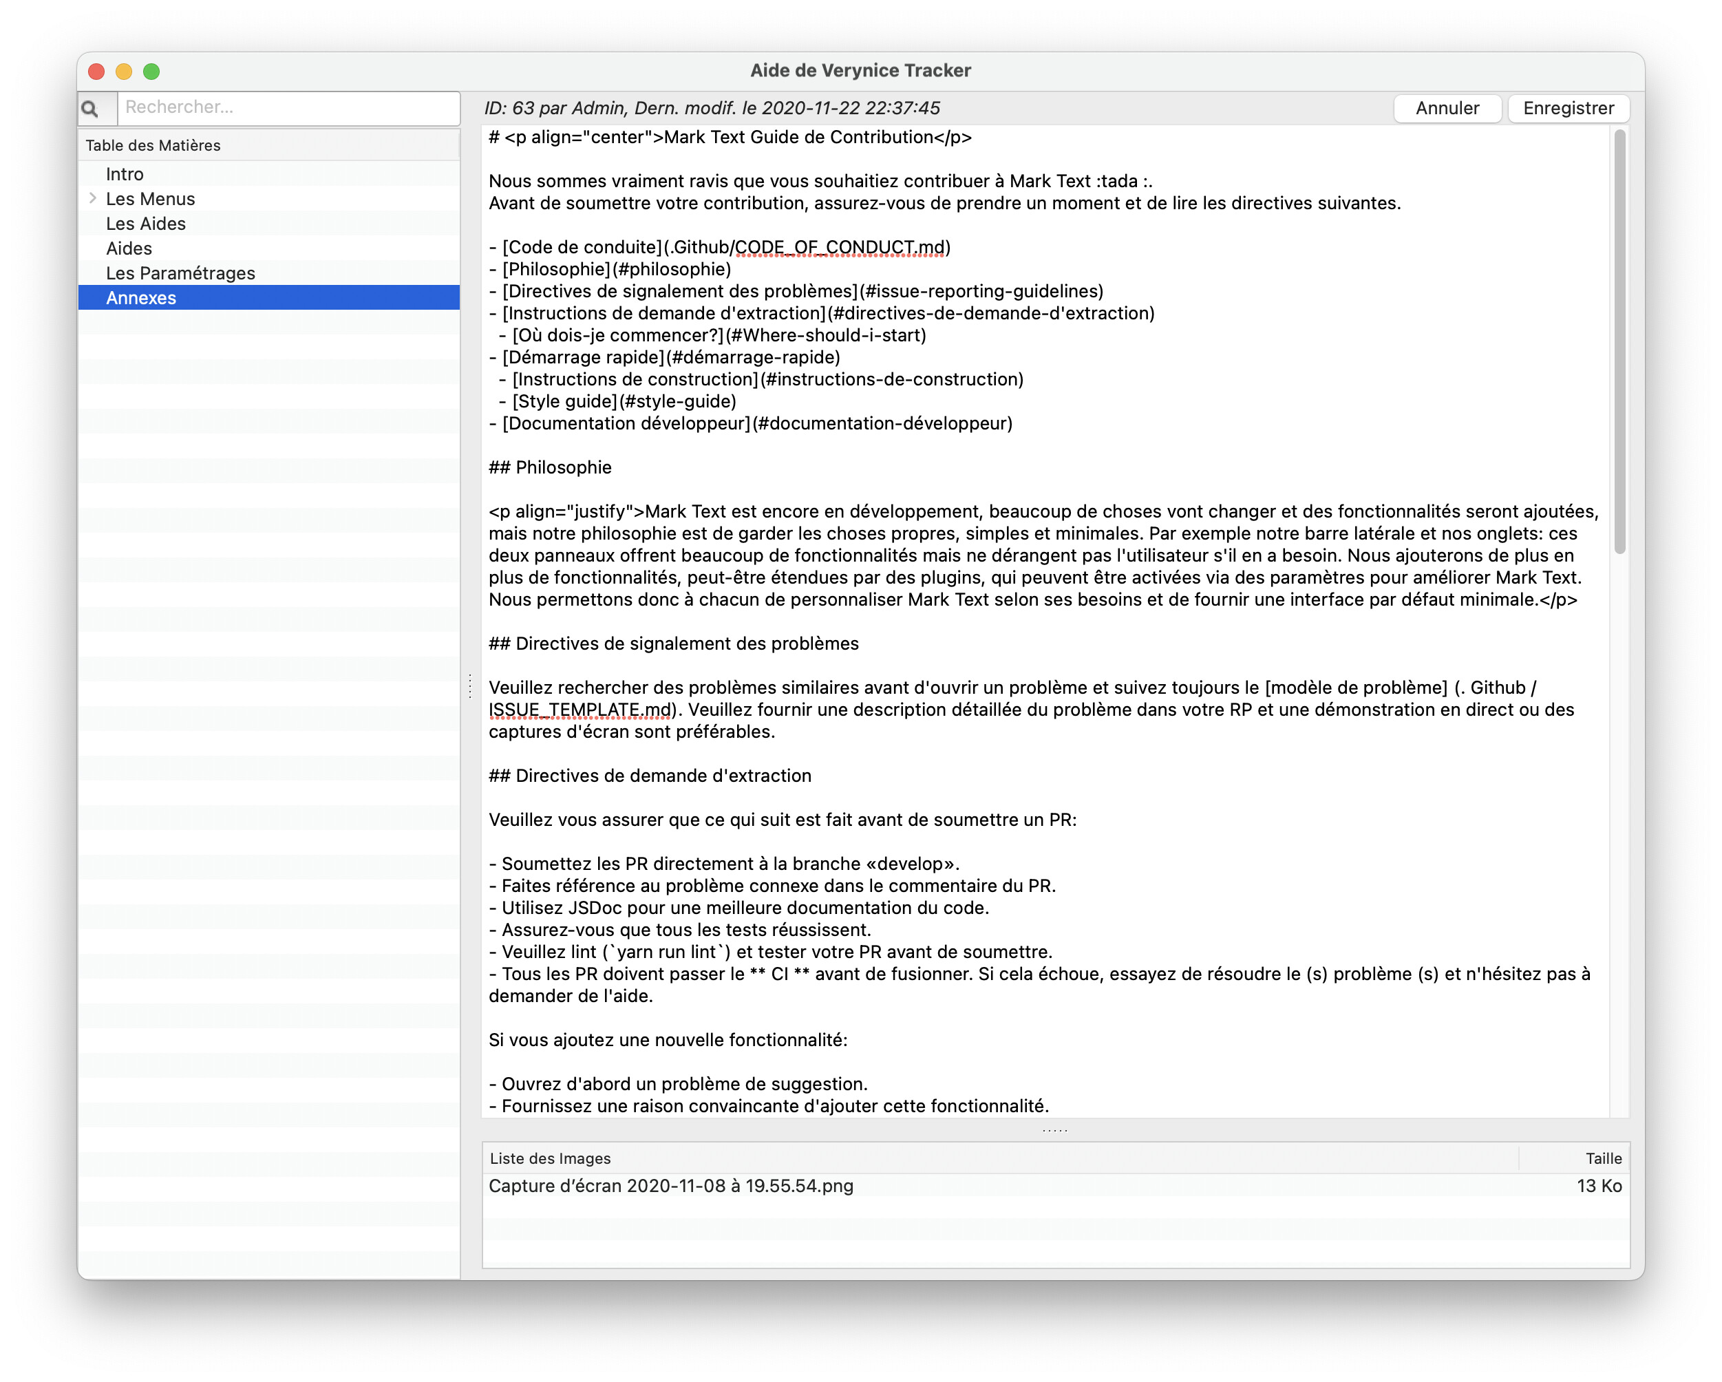
Task: Click the '[Documentation développeur]' line
Action: tap(751, 423)
